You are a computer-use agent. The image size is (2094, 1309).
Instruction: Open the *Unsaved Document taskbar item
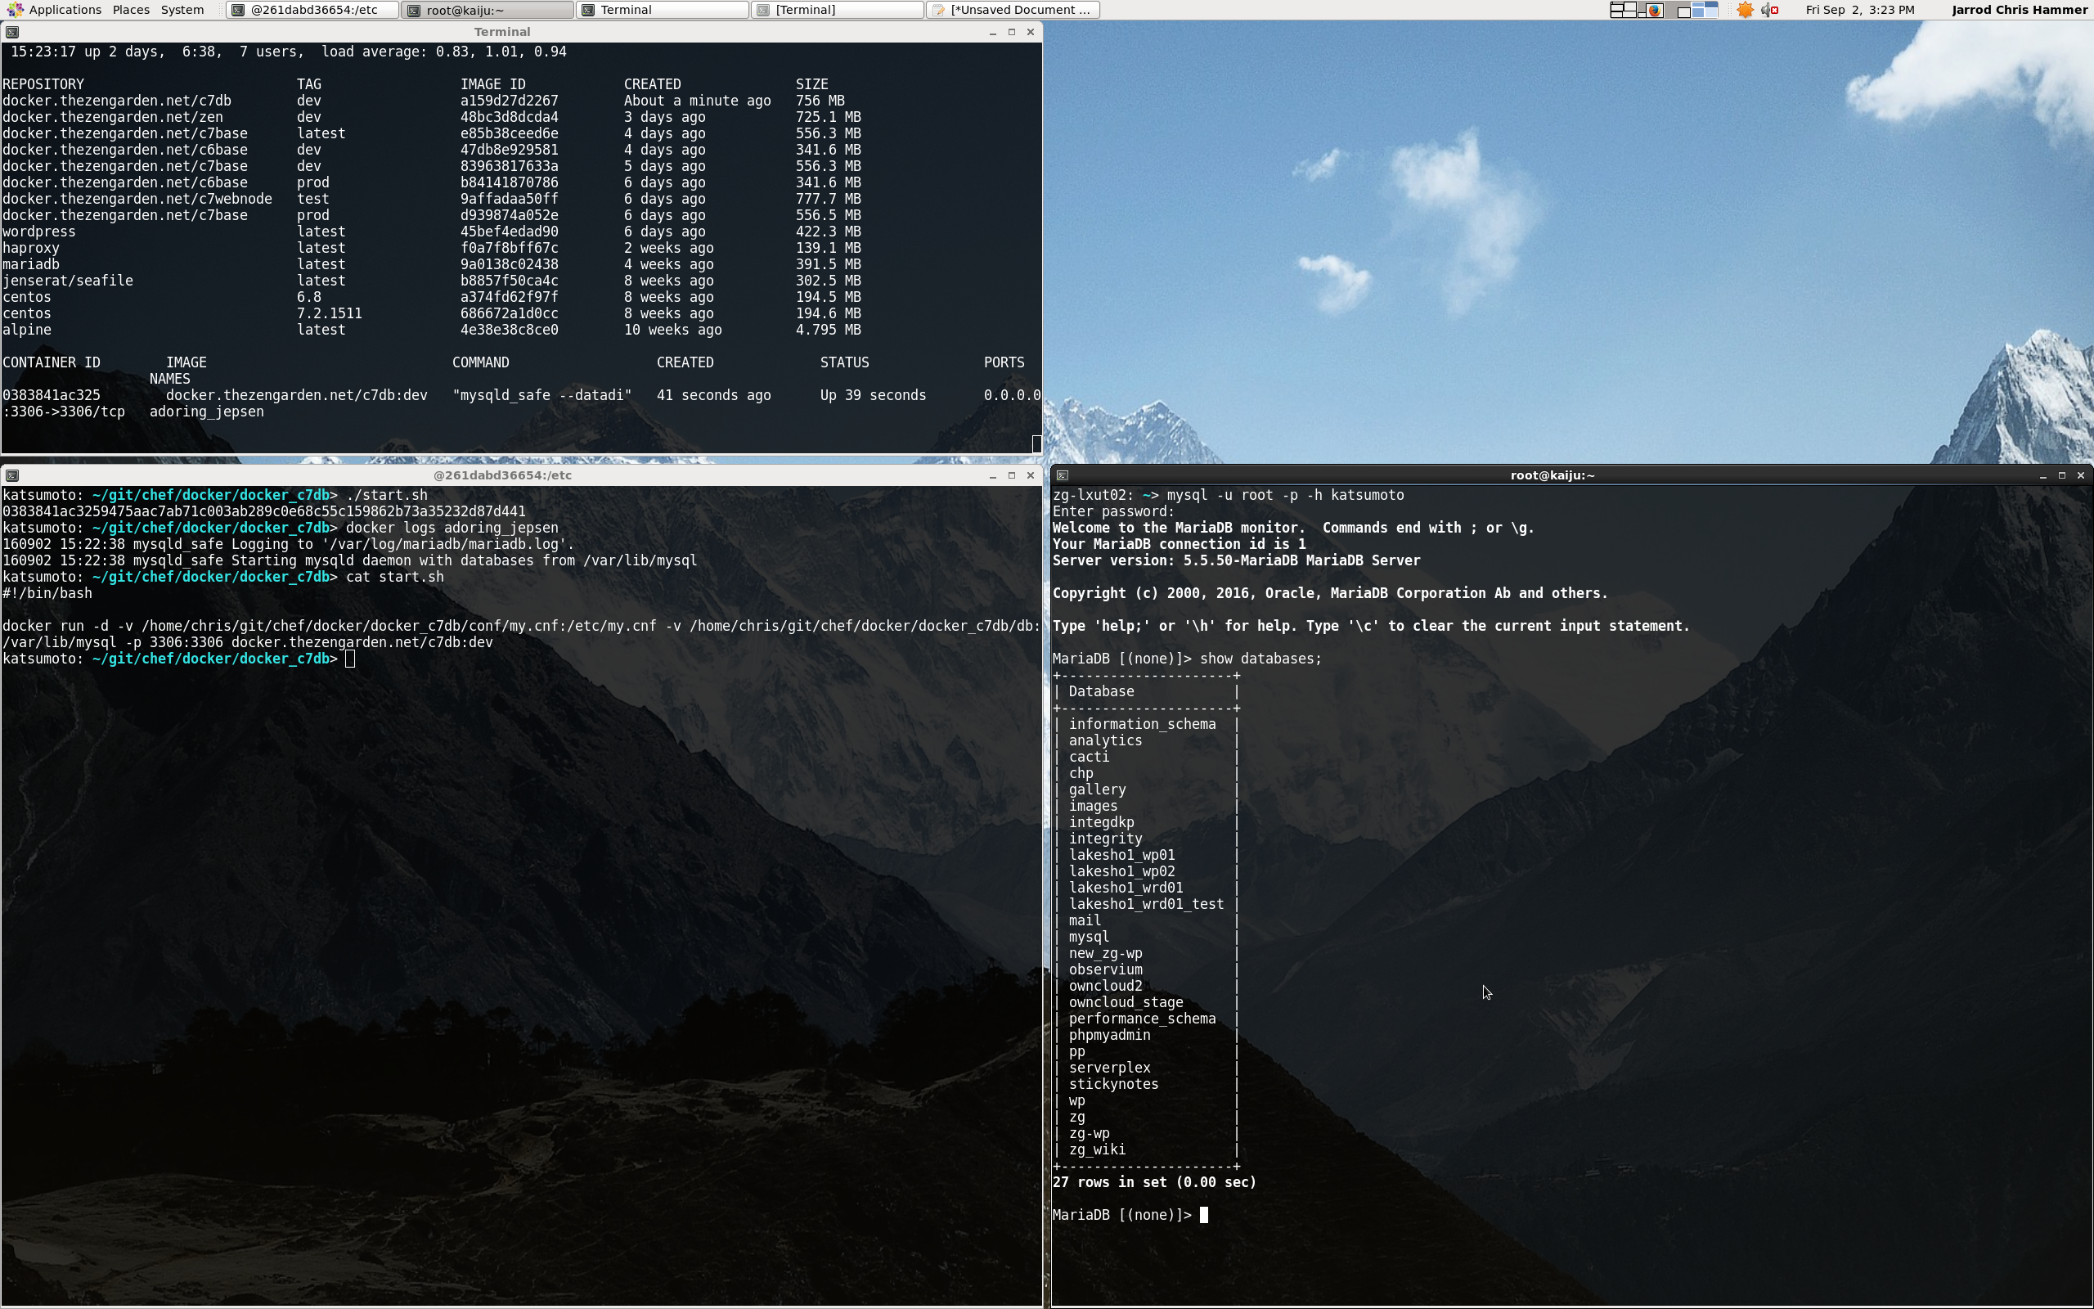(x=1013, y=10)
